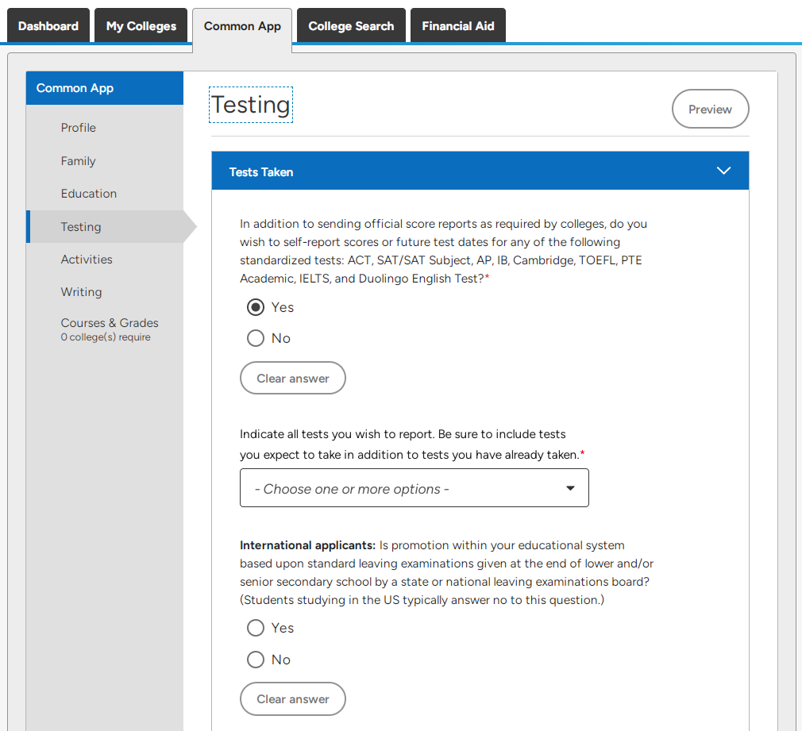The height and width of the screenshot is (731, 802).
Task: Open Courses & Grades sidebar item
Action: (110, 329)
